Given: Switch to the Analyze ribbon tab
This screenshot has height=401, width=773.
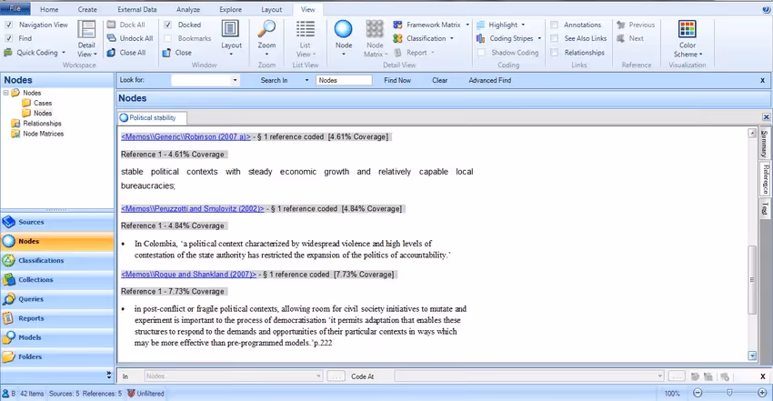Looking at the screenshot, I should pos(188,9).
